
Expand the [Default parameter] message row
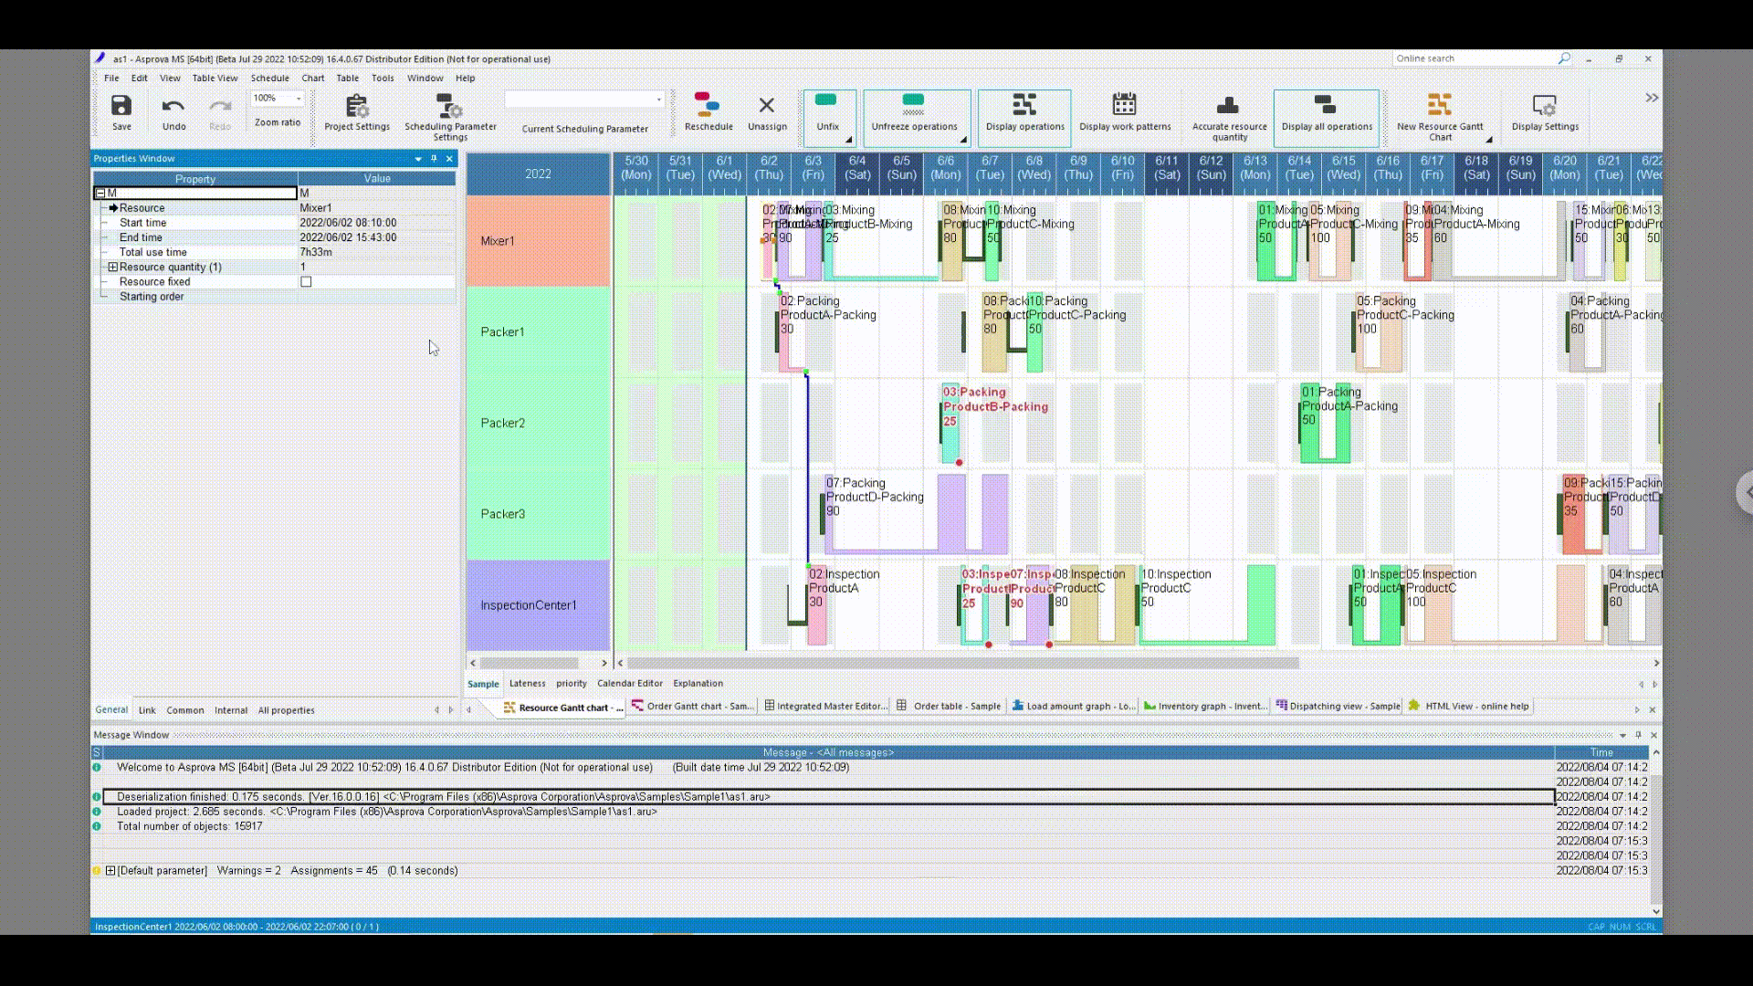click(110, 871)
